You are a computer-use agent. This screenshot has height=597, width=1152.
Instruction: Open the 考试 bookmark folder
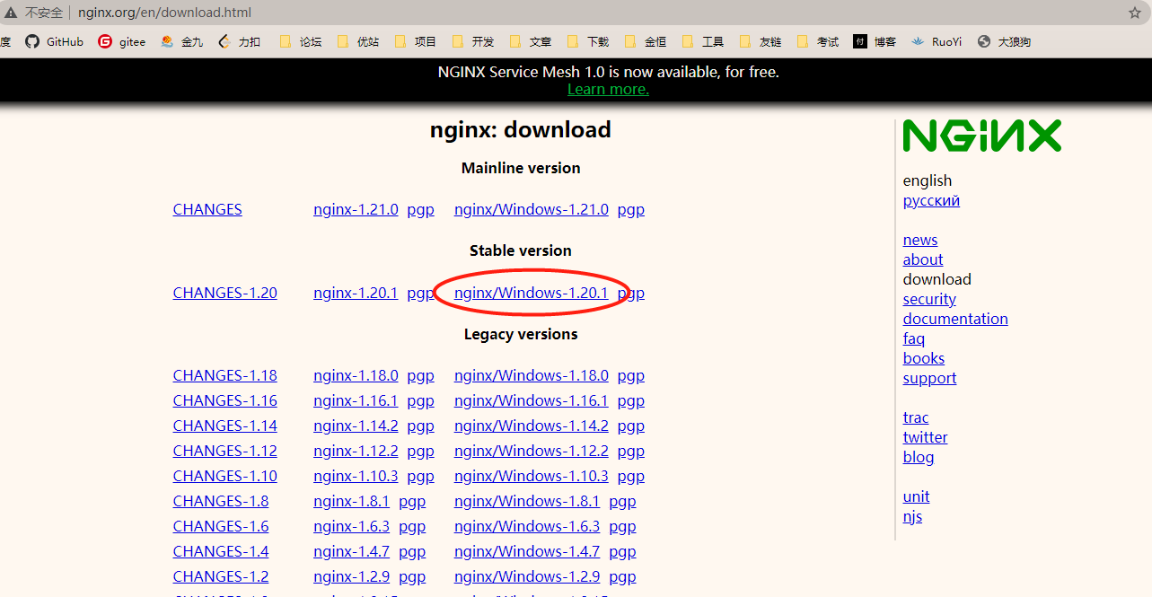coord(818,41)
